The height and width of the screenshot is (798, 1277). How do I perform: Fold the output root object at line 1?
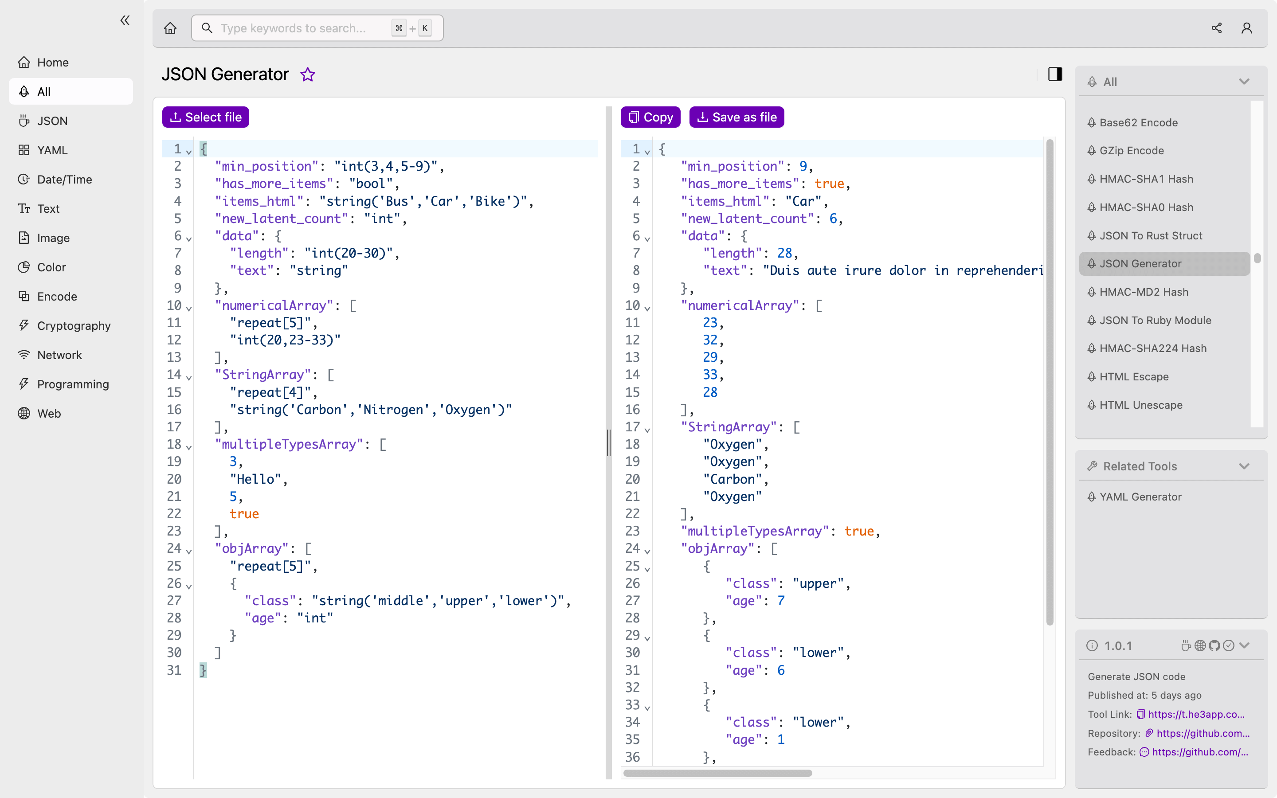tap(647, 152)
